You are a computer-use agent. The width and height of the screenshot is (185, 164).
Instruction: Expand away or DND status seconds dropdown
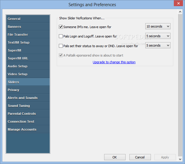tap(158, 45)
